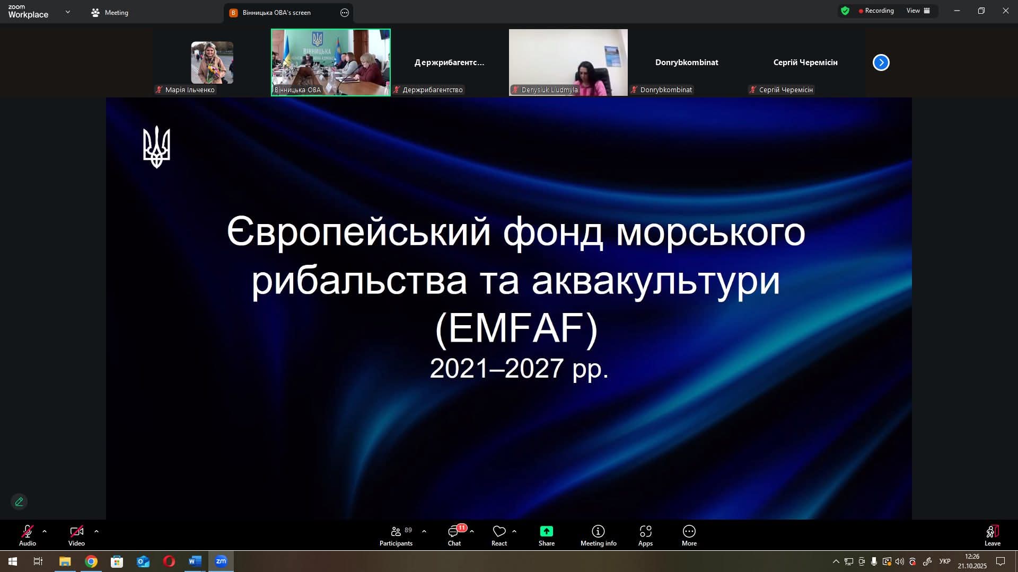The image size is (1018, 572).
Task: Click the green annotate pencil icon
Action: (19, 502)
